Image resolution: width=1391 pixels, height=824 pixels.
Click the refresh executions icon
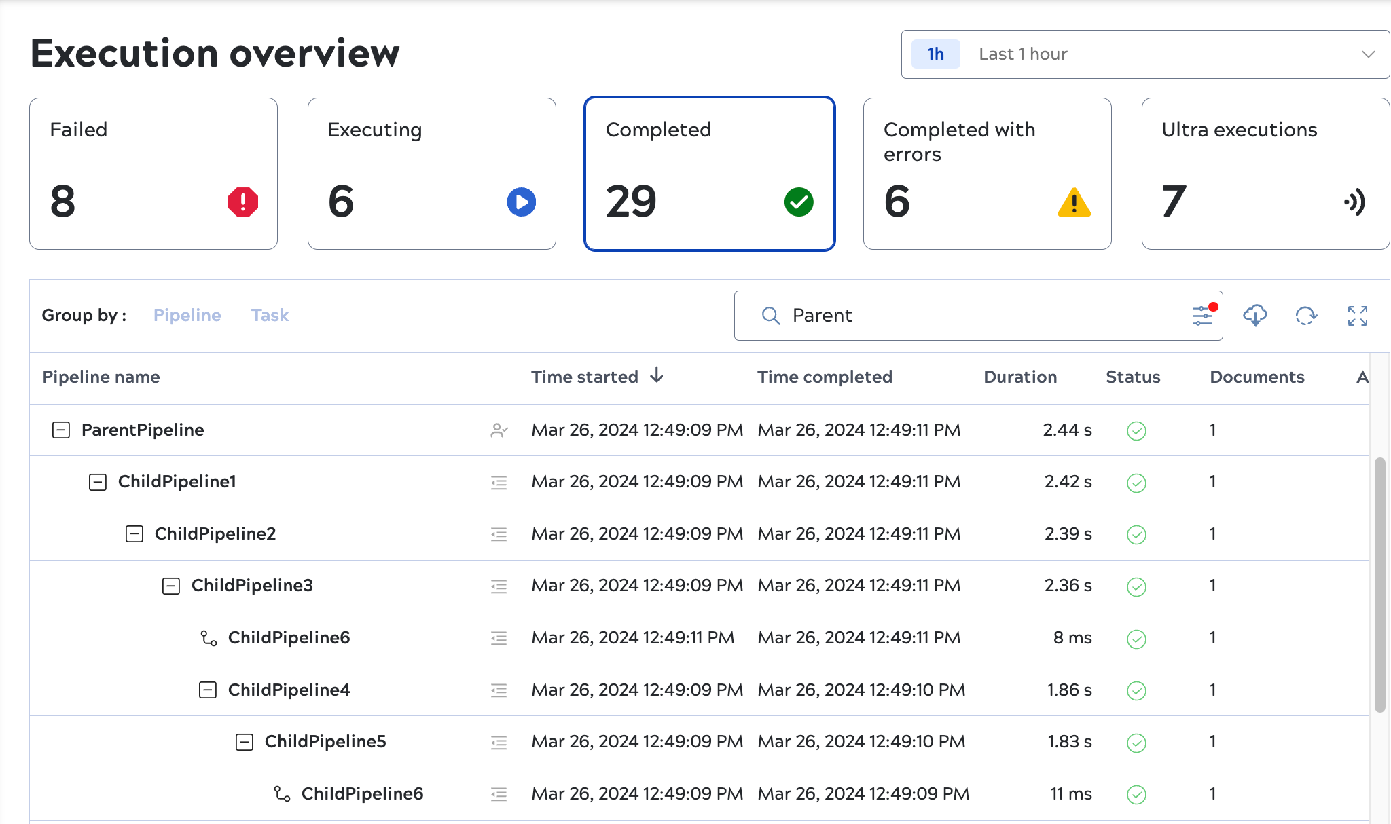pyautogui.click(x=1305, y=316)
